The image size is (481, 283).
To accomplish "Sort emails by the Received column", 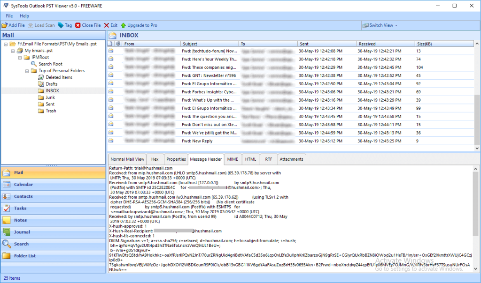I will point(385,44).
